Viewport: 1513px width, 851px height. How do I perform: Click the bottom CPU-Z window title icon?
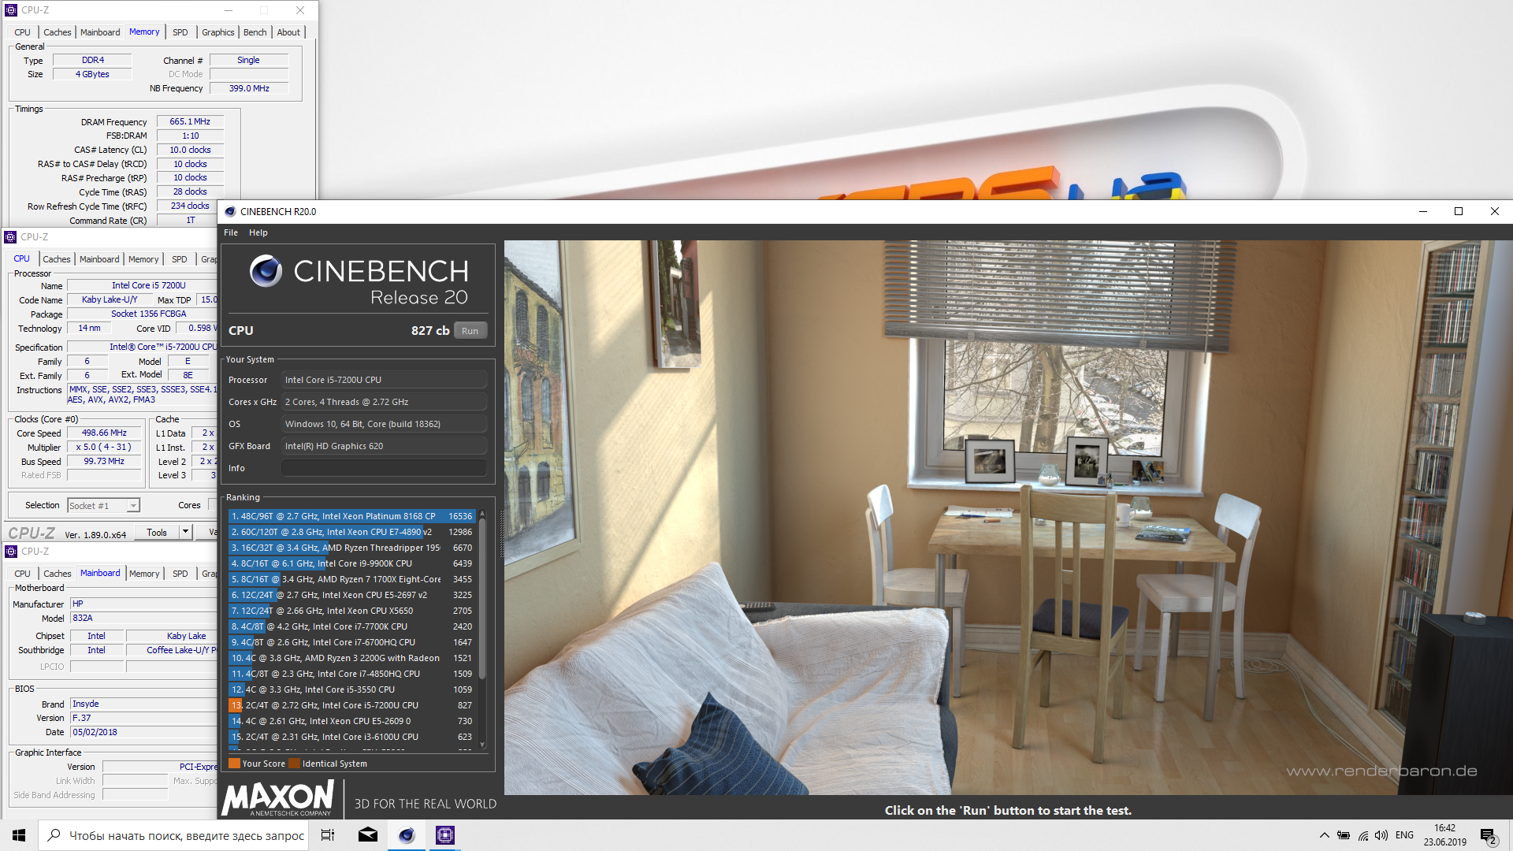point(11,552)
